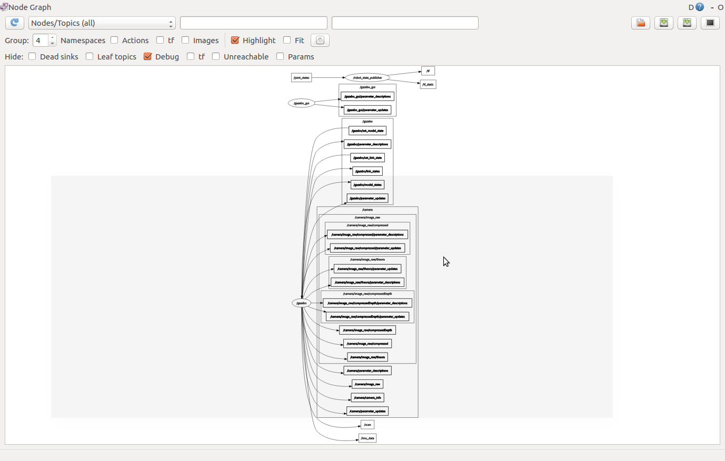Save graph as DOT file icon

[664, 23]
